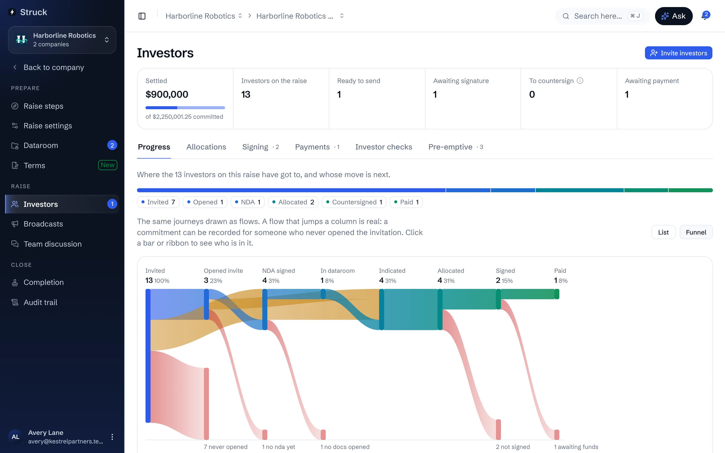725x453 pixels.
Task: Click the Countersigned 1 legend chip
Action: [354, 202]
